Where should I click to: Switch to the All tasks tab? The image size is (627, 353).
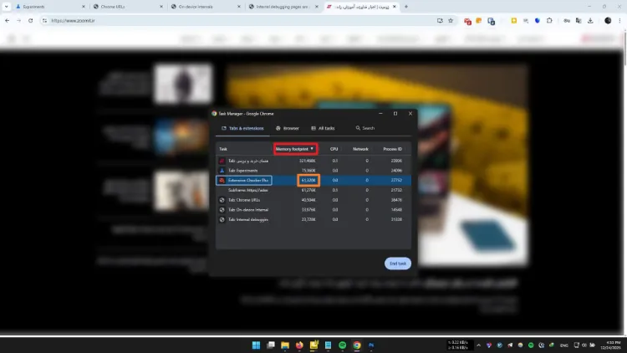click(x=323, y=128)
